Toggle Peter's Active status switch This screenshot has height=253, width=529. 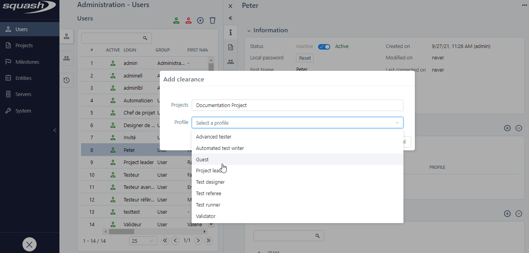pos(324,46)
